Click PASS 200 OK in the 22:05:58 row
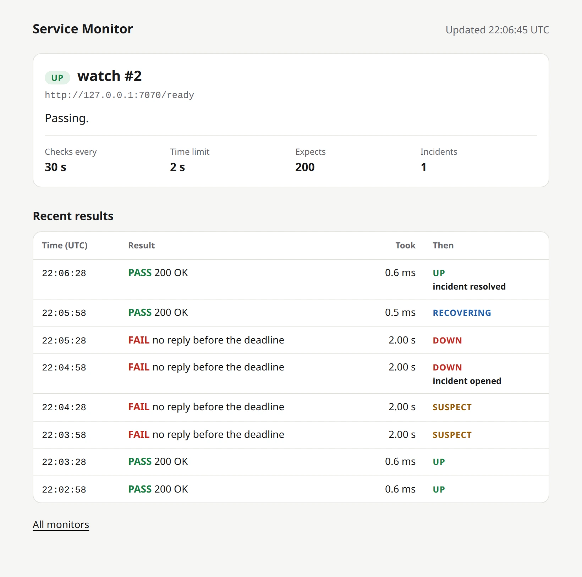The height and width of the screenshot is (577, 582). [x=158, y=313]
